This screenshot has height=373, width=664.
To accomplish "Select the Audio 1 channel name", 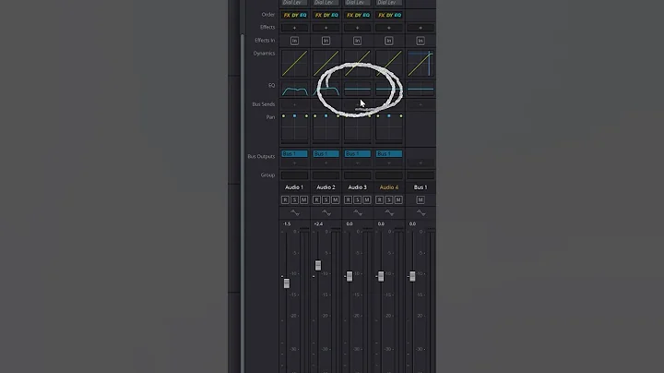I will click(x=294, y=186).
